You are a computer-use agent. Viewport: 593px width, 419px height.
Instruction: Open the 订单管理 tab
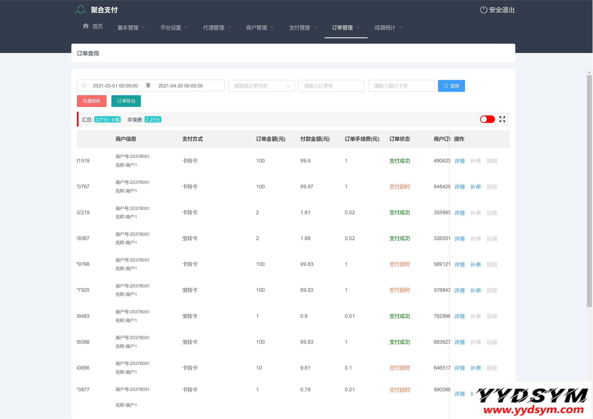coord(346,28)
